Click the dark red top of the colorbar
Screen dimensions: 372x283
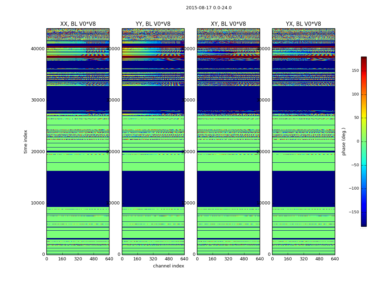[363, 58]
